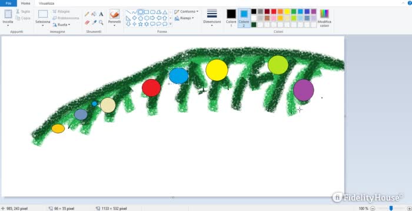Choose the oval shape in Forme
The height and width of the screenshot is (211, 412).
(x=141, y=12)
